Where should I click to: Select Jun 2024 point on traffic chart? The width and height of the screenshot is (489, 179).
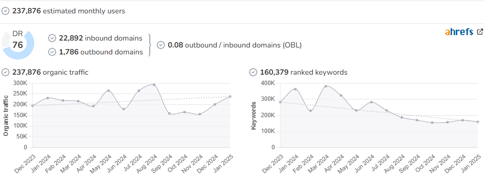124,109
